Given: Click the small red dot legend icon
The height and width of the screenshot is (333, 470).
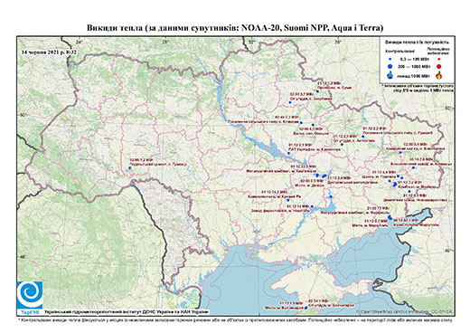Looking at the screenshot, I should pos(439,59).
